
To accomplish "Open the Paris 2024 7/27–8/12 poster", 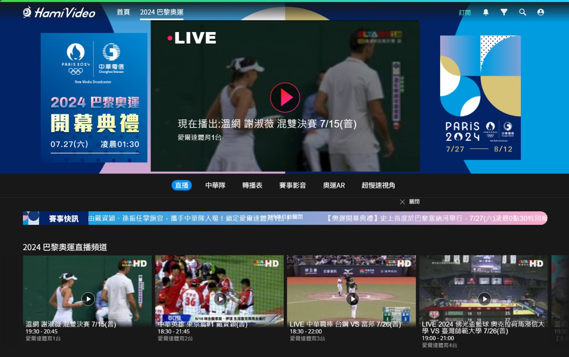I will pos(480,97).
